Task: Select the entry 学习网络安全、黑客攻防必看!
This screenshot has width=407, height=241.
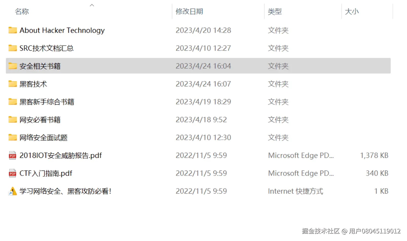Action: click(65, 191)
